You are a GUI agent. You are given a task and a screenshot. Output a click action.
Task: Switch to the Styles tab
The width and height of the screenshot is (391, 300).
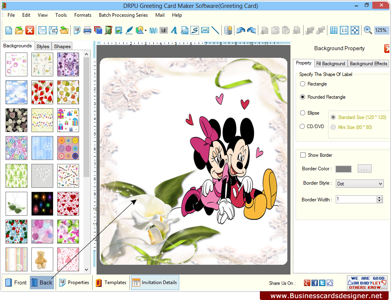point(43,46)
